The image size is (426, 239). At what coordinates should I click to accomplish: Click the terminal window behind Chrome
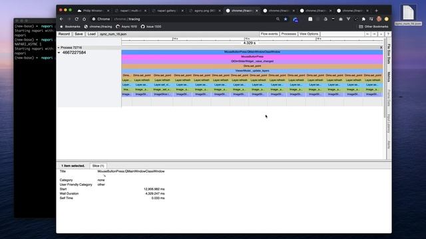(35, 118)
